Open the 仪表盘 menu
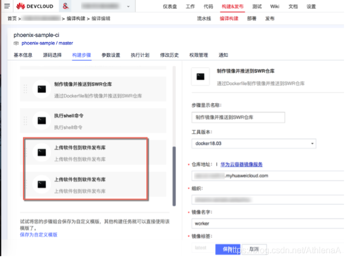Screen dimensions: 346x260 pyautogui.click(x=170, y=6)
